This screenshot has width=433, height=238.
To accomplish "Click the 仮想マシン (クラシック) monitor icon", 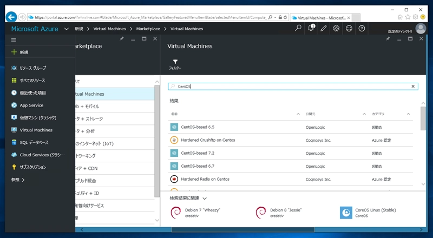I will [14, 117].
